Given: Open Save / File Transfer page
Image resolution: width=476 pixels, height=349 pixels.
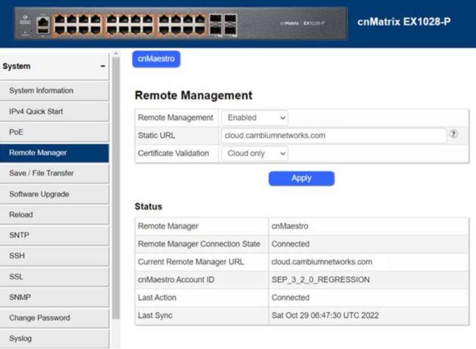Looking at the screenshot, I should [x=54, y=173].
